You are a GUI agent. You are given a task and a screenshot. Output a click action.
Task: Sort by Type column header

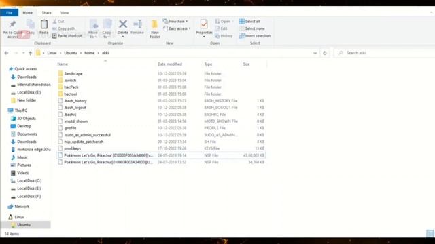208,64
